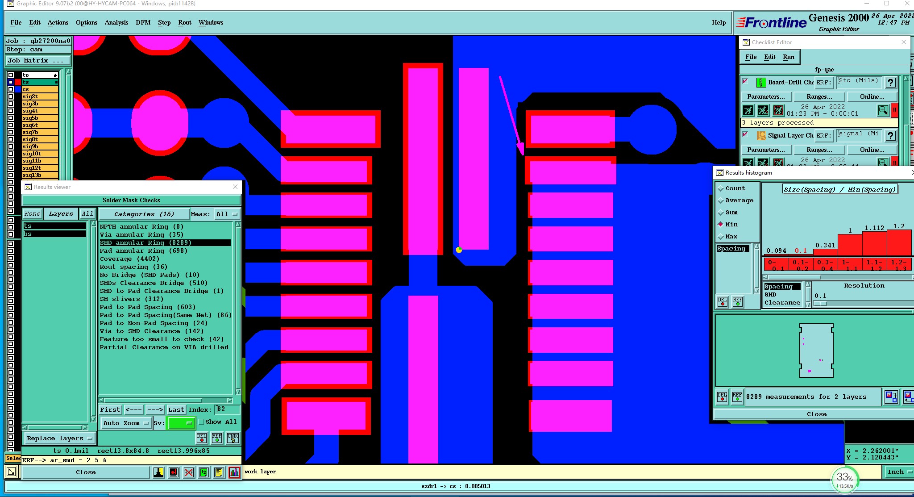Click the diagonal arrow resize icon at bottom-left

tap(11, 472)
